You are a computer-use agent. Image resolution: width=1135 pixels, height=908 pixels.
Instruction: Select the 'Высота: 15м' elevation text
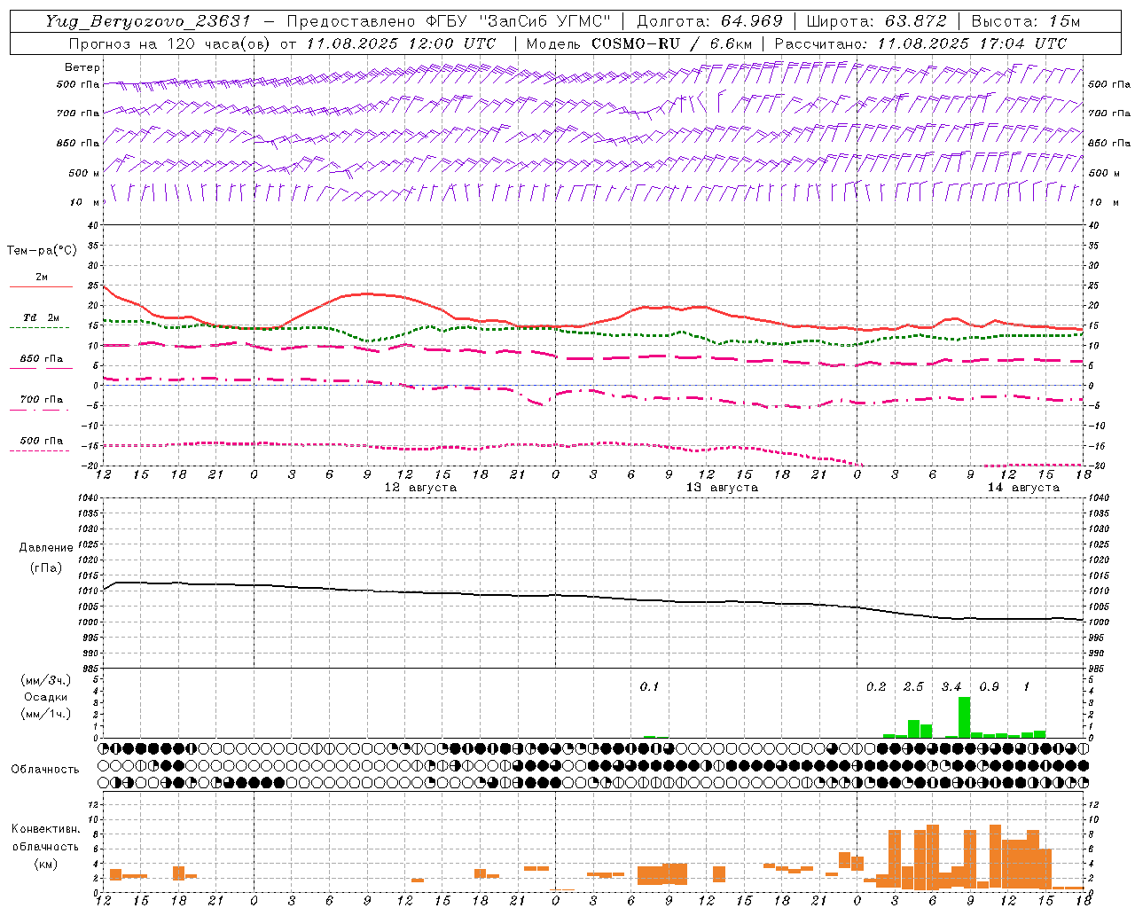point(1025,21)
